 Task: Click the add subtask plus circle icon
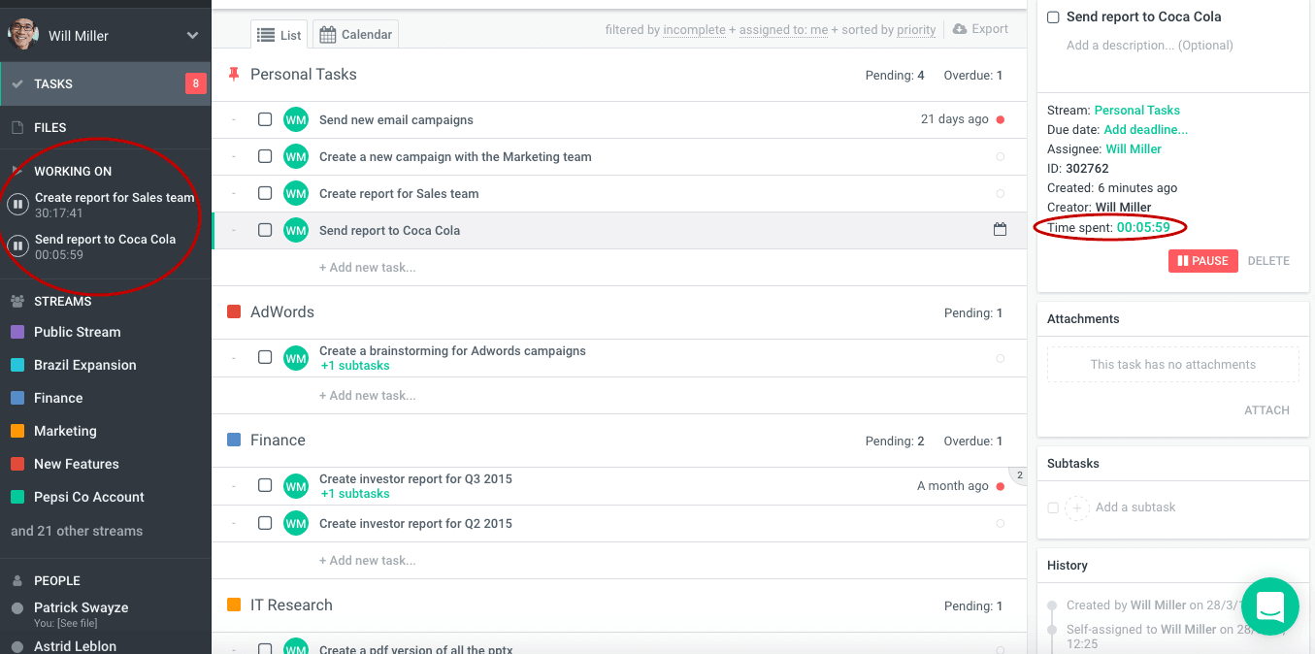(x=1076, y=507)
